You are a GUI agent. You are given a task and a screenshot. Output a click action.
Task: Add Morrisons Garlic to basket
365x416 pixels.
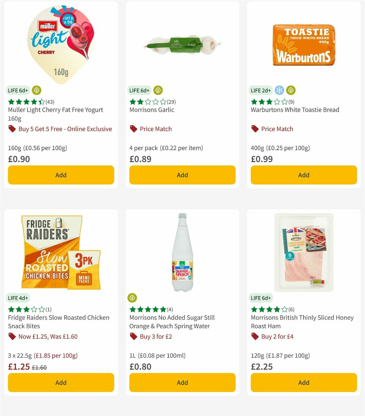click(x=182, y=175)
